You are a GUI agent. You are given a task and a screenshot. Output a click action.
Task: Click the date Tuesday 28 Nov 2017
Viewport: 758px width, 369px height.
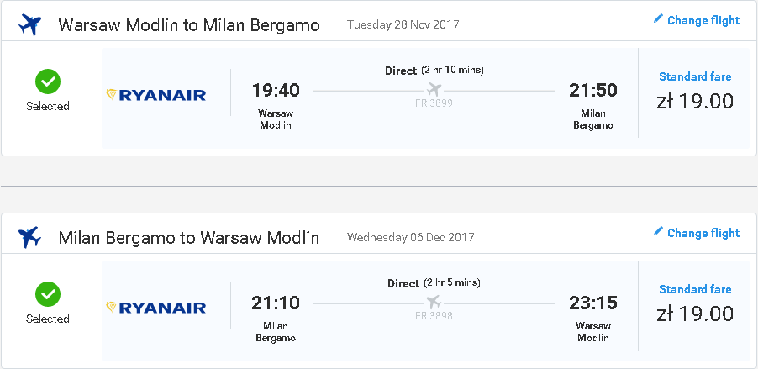coord(403,24)
